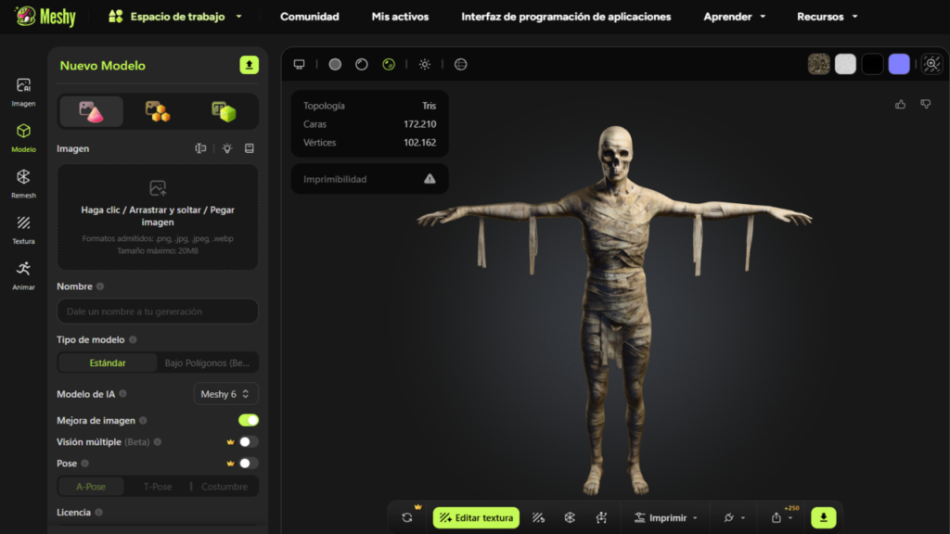The image size is (950, 534).
Task: Click the lighting sun icon in viewer toolbar
Action: (425, 64)
